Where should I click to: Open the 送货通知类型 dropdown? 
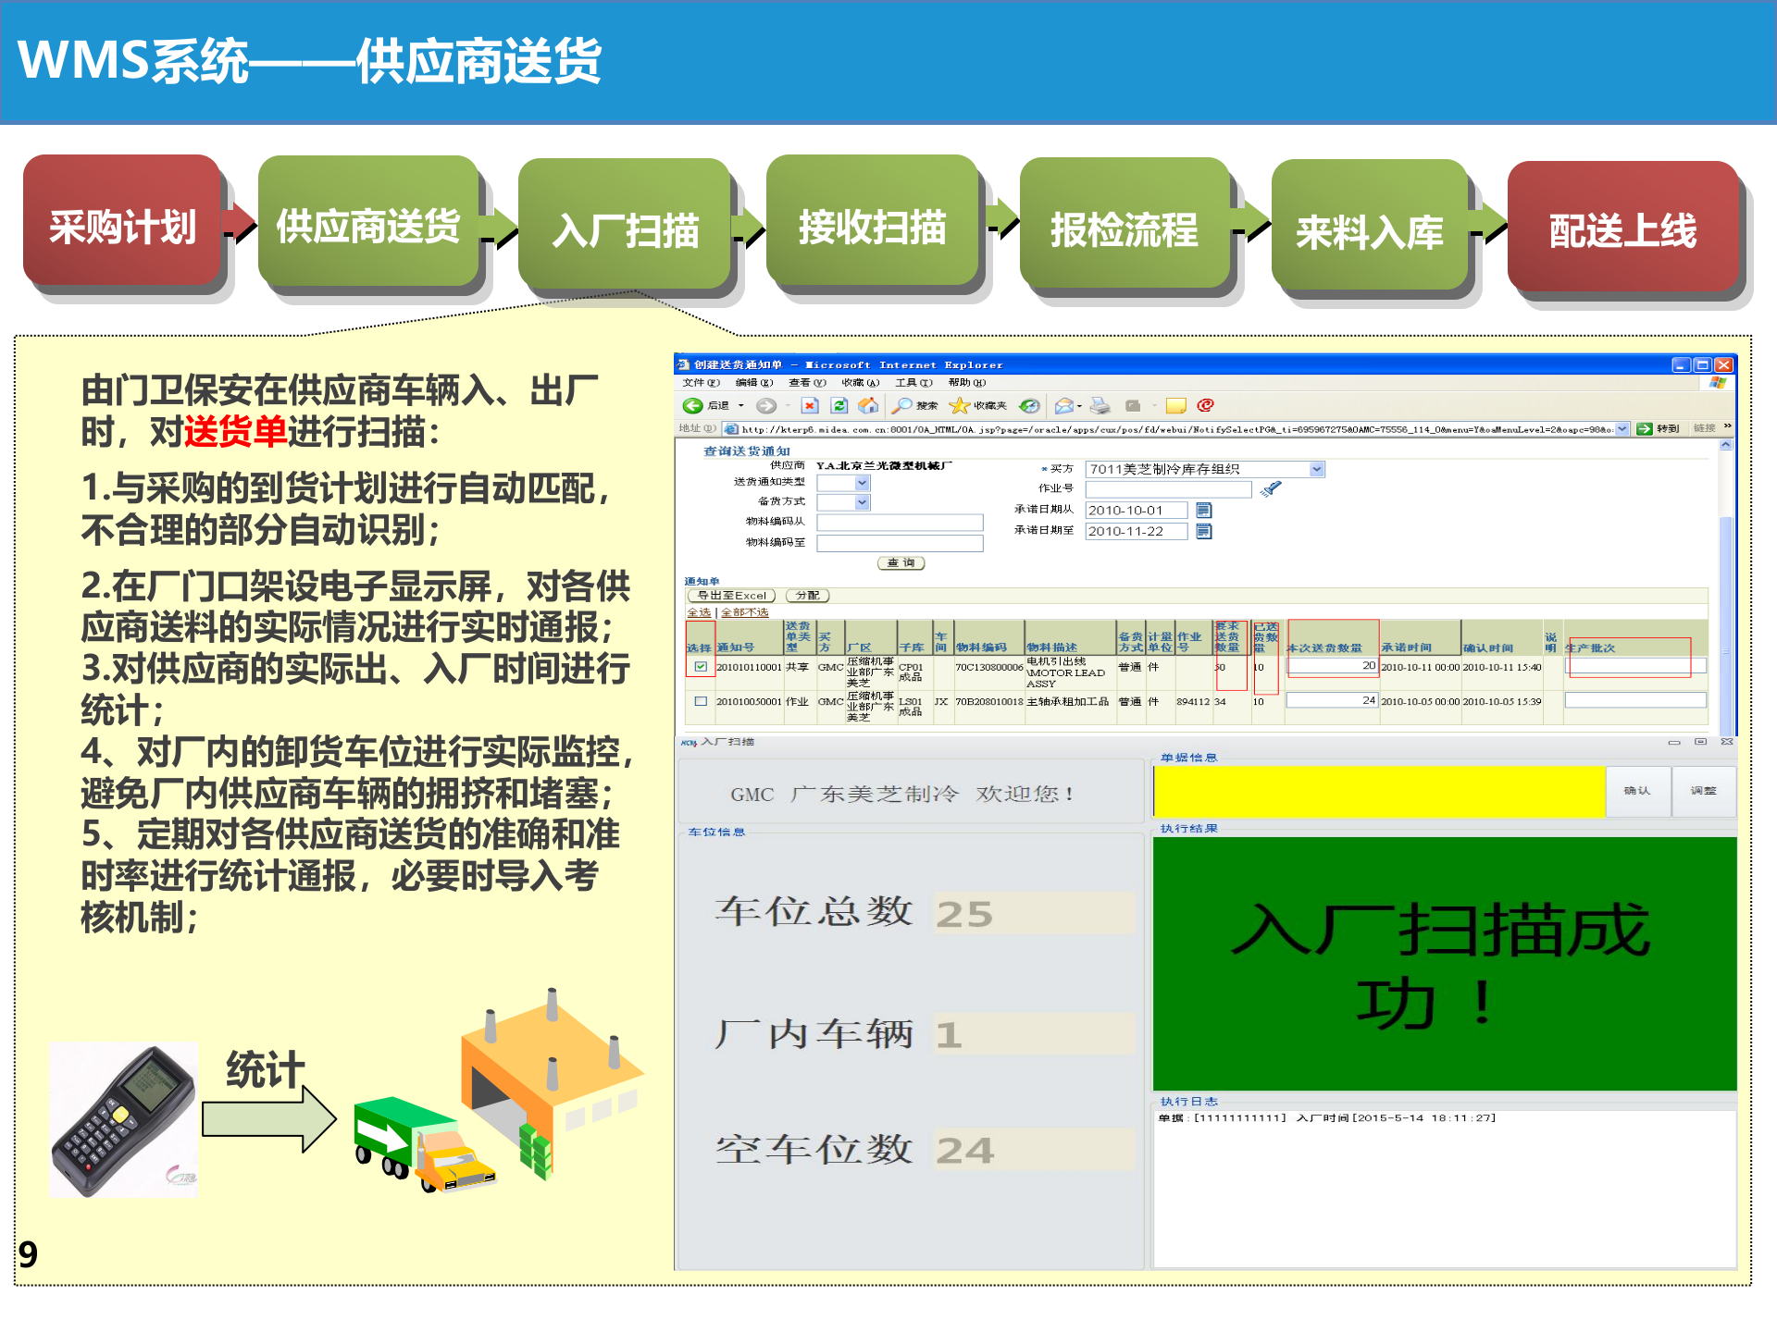(x=862, y=483)
